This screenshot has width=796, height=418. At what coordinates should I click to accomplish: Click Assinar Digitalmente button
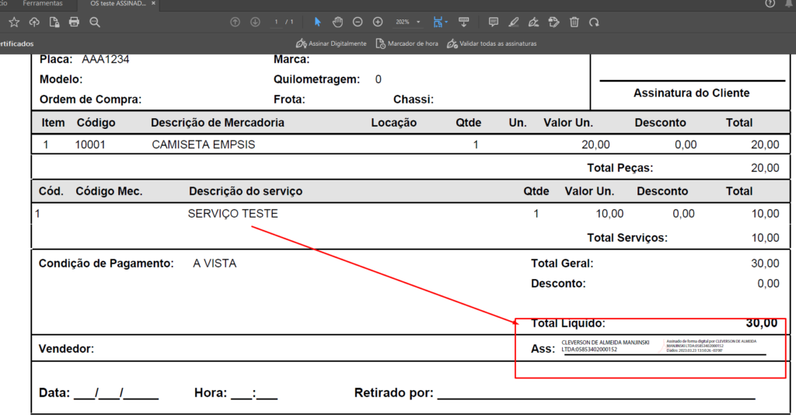[331, 44]
